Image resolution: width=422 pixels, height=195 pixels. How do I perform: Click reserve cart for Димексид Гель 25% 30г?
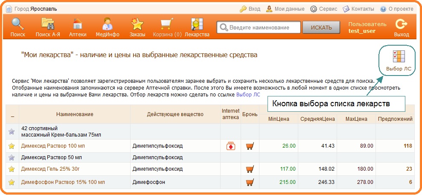[250, 169]
